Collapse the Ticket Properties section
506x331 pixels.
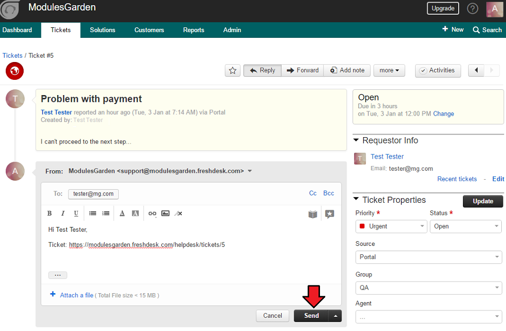pyautogui.click(x=356, y=199)
